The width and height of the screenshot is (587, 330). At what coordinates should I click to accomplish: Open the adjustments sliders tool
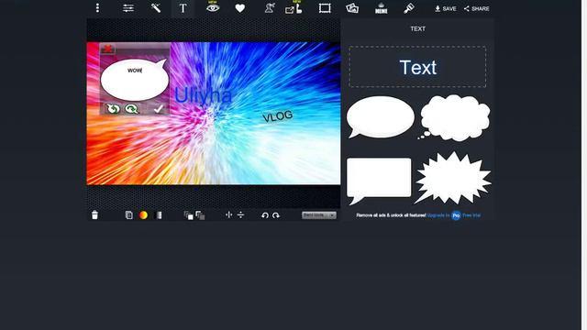click(128, 8)
